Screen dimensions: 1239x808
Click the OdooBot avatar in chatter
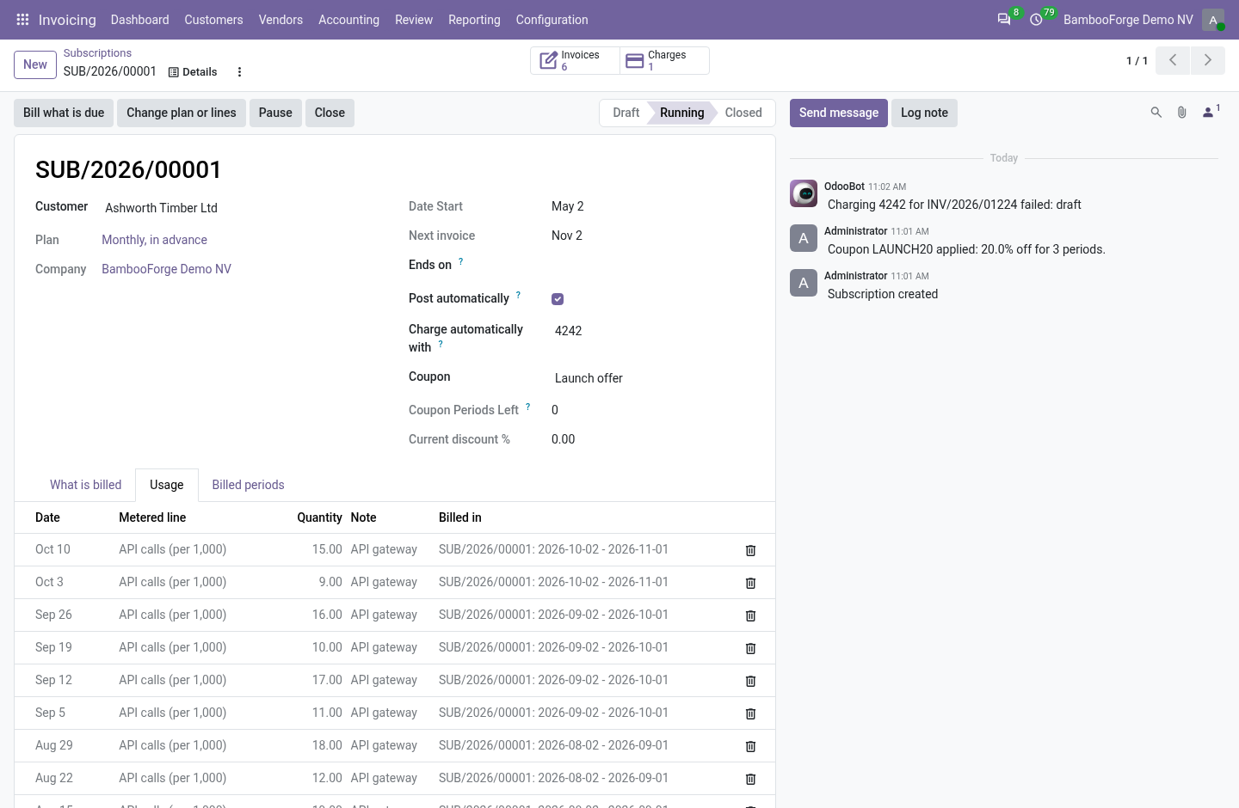tap(804, 193)
